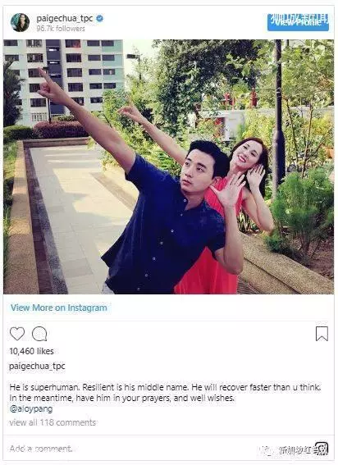The width and height of the screenshot is (338, 465).
Task: Click the 10,460 likes count
Action: 31,351
